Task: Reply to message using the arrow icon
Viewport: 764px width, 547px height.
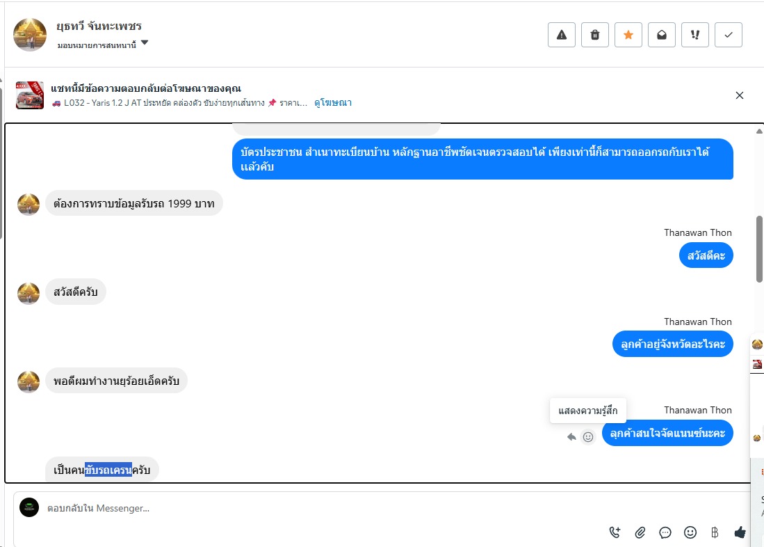Action: [x=571, y=437]
